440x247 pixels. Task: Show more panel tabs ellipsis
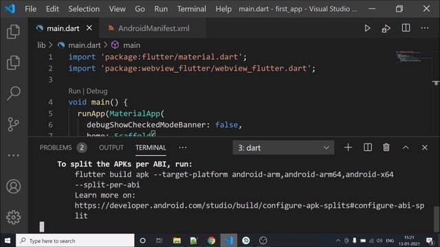[x=183, y=148]
